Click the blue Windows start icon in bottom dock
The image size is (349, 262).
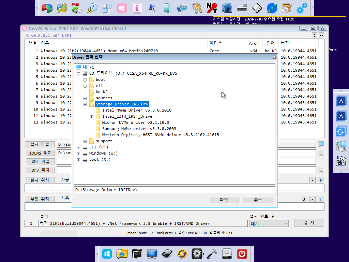coord(107,254)
